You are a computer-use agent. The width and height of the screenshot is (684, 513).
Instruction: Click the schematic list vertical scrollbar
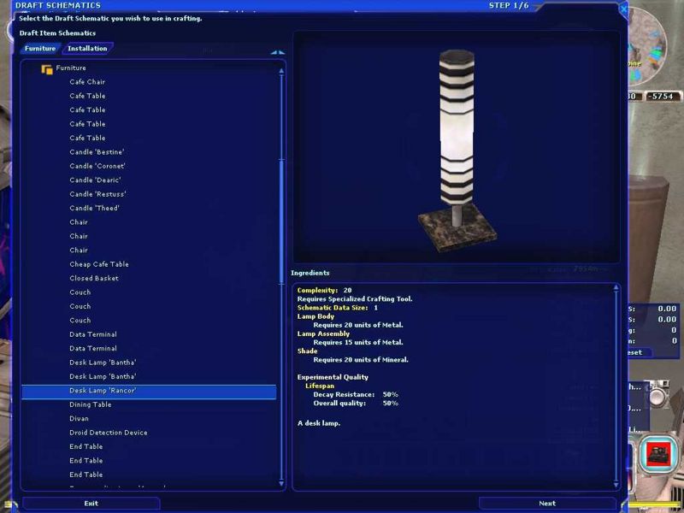281,256
